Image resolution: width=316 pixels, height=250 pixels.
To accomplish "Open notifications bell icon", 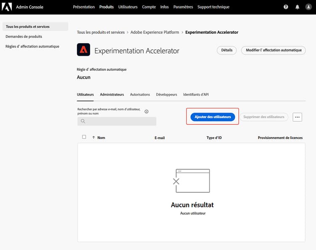I will click(297, 7).
